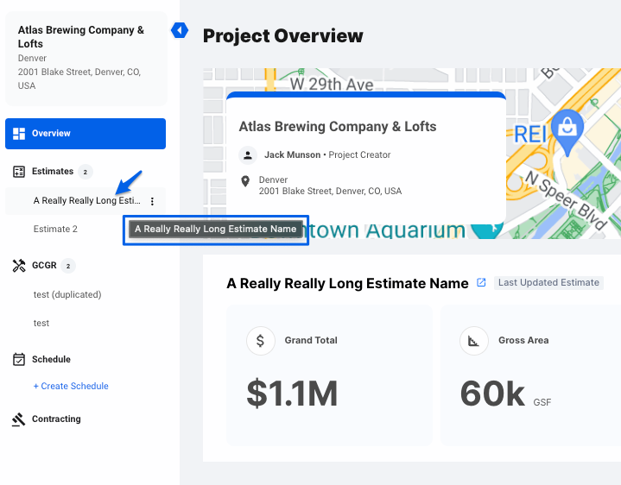Click the Last Updated Estimate tag

tap(548, 282)
